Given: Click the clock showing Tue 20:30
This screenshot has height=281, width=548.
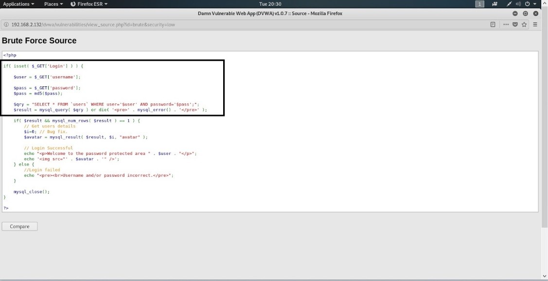Looking at the screenshot, I should (270, 4).
